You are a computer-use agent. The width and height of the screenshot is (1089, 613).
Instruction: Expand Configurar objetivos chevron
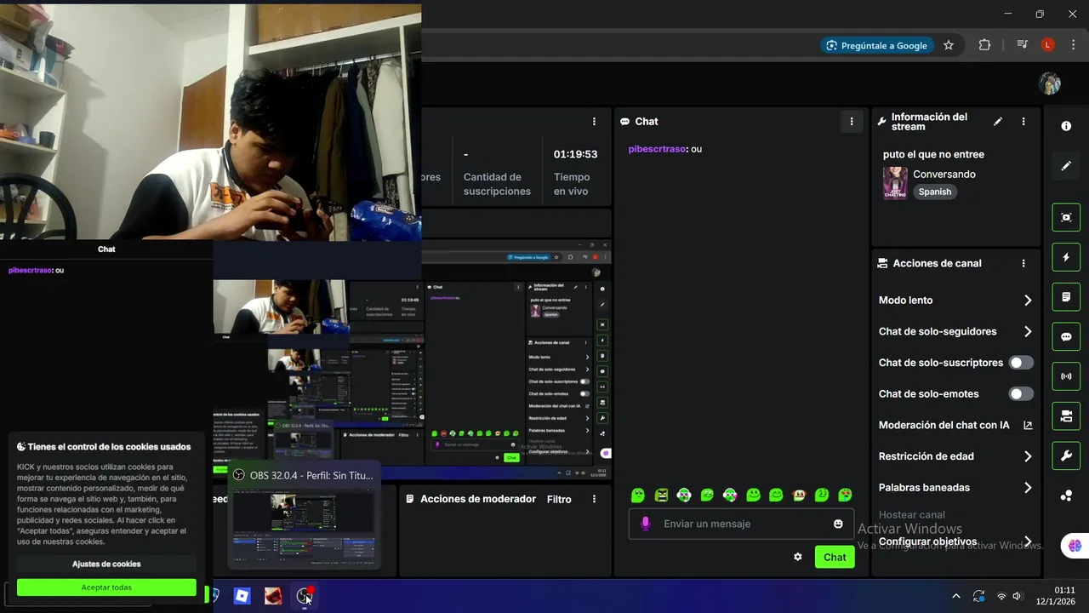pyautogui.click(x=1028, y=541)
